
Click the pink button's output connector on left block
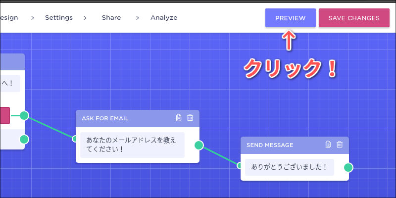click(x=24, y=115)
